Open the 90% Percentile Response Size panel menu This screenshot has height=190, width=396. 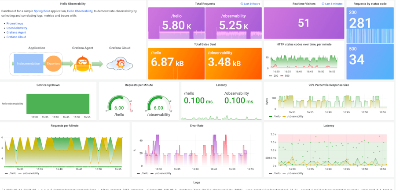329,85
